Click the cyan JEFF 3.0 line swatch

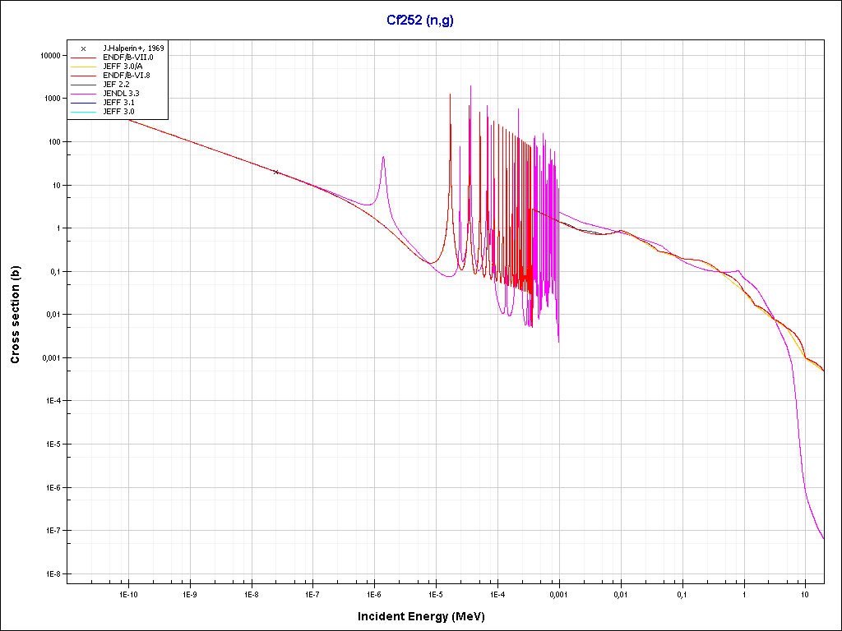(83, 112)
